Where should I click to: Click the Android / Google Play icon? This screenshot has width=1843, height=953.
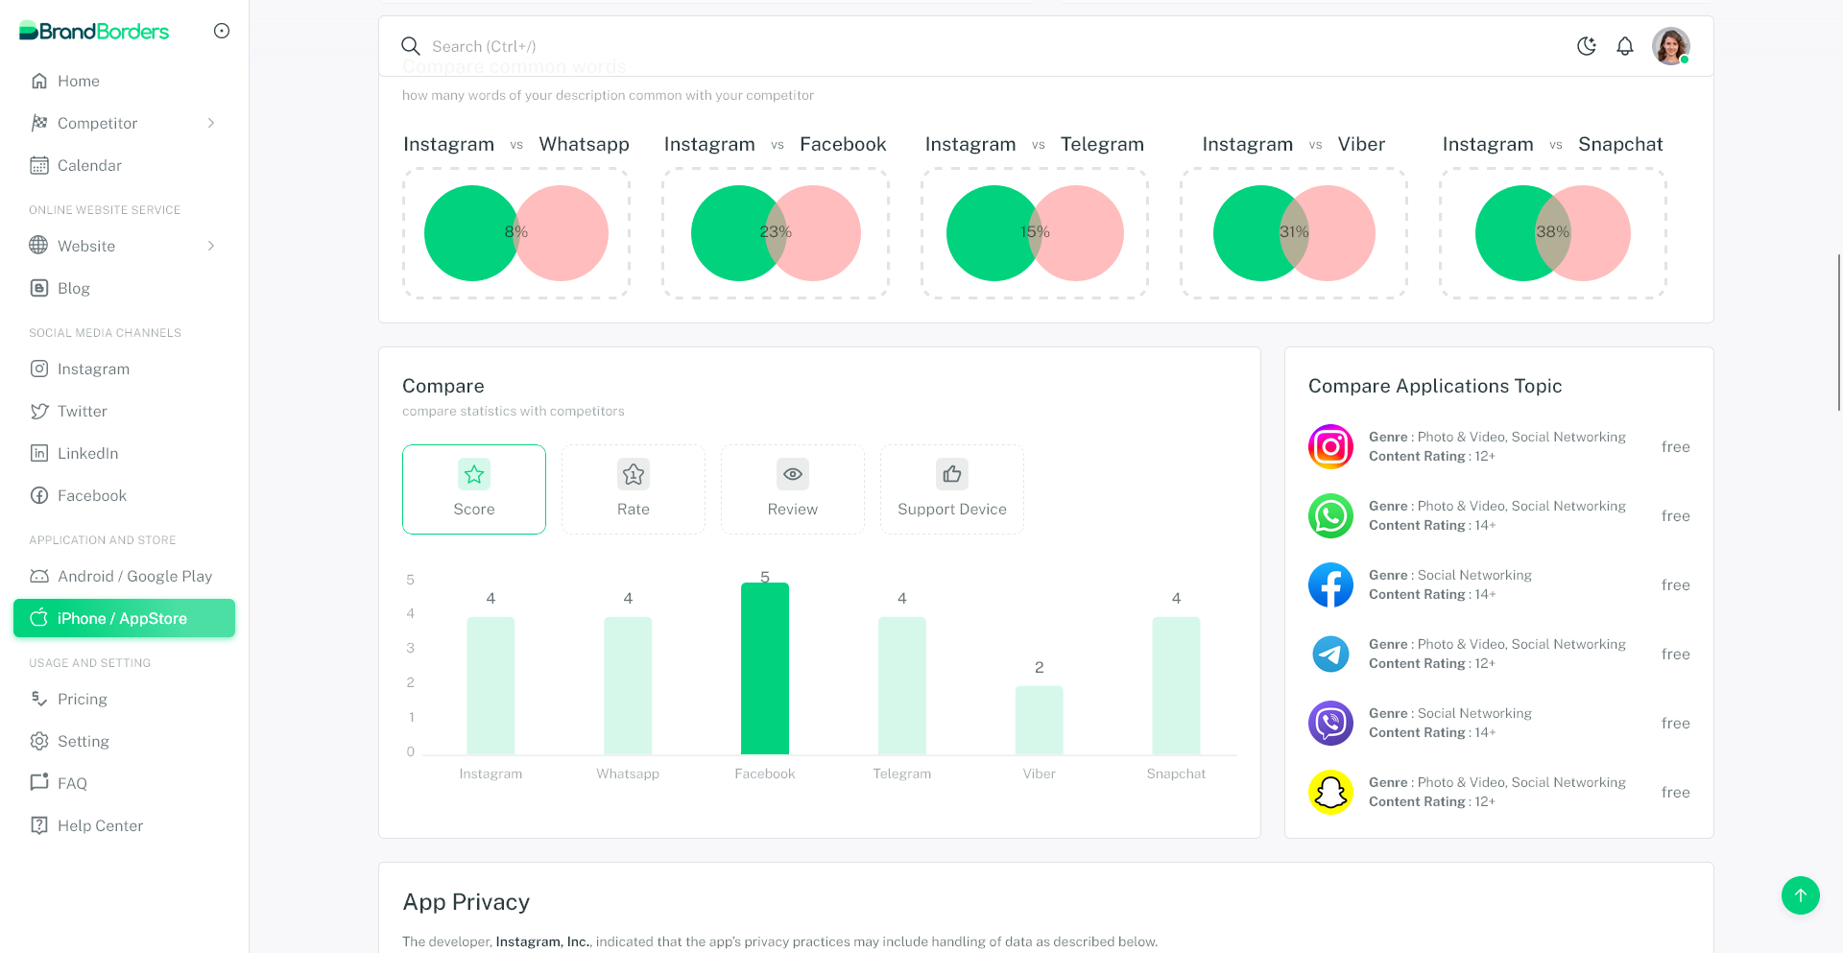[x=39, y=576]
